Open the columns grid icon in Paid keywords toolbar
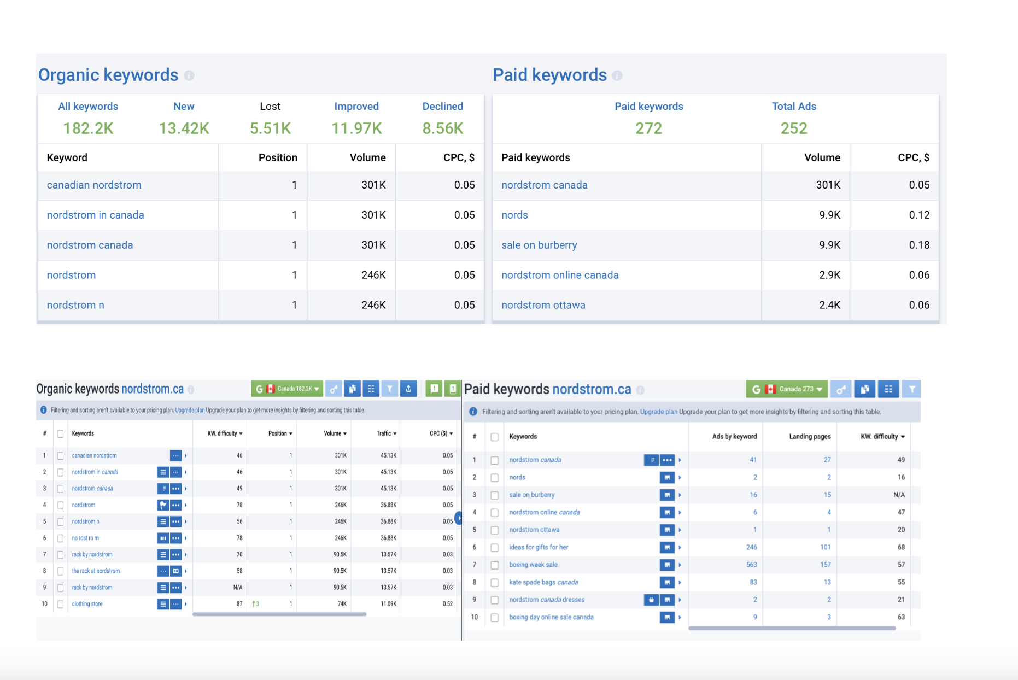Screen dimensions: 1018x680 (888, 389)
